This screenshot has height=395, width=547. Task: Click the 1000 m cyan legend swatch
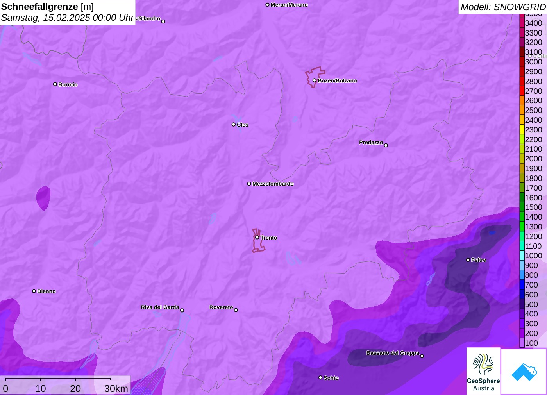(x=522, y=256)
